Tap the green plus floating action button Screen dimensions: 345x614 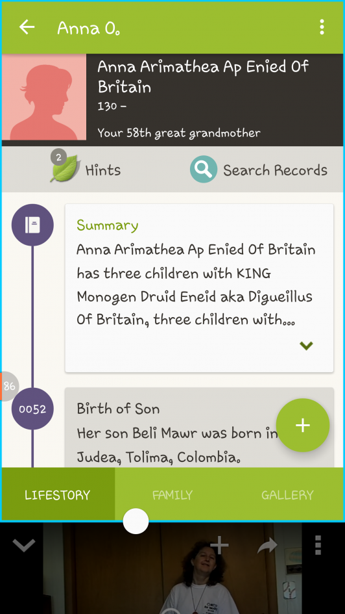(303, 426)
